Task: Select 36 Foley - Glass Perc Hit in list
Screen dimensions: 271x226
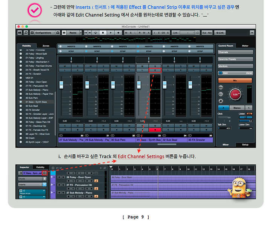Action: point(38,122)
